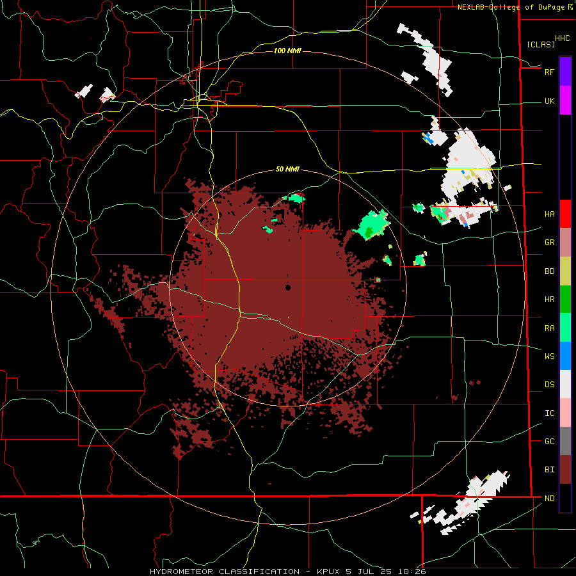Click the purple RF legend color swatch
Screen dimensions: 576x576
click(565, 72)
